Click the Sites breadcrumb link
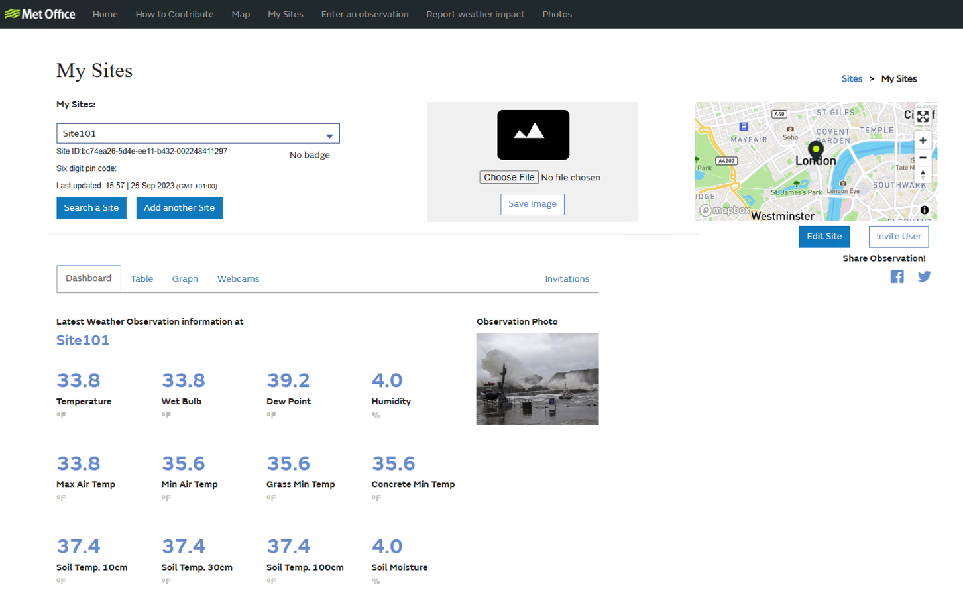Screen dimensions: 963x611 (x=852, y=79)
